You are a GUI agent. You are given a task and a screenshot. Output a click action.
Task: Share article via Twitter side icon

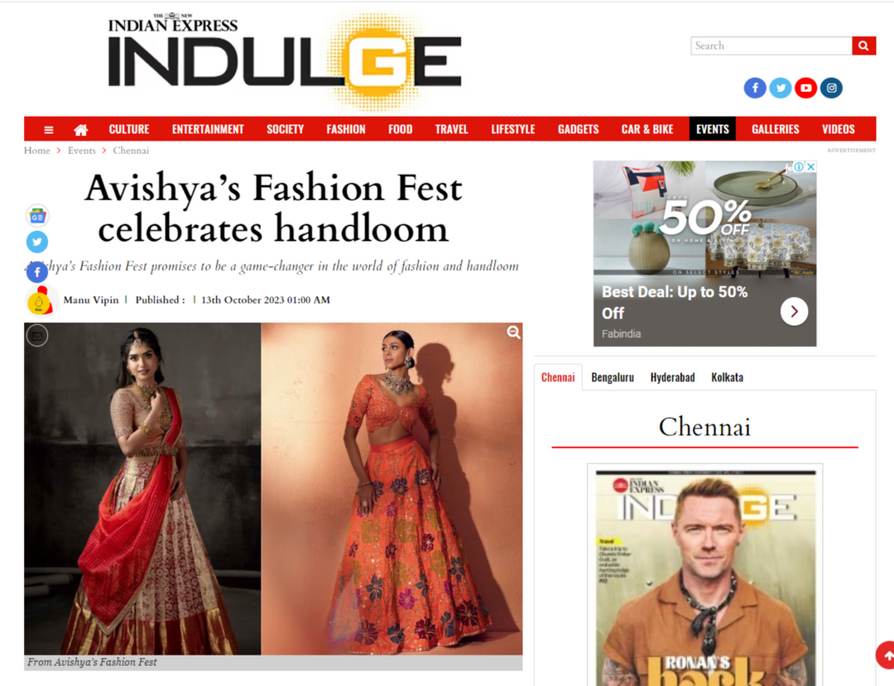click(x=37, y=242)
